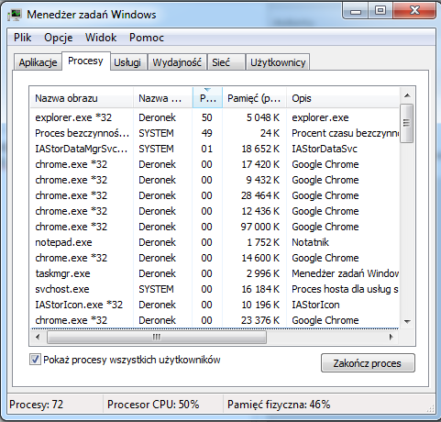Click the vertical scrollbar thumb

tap(407, 123)
